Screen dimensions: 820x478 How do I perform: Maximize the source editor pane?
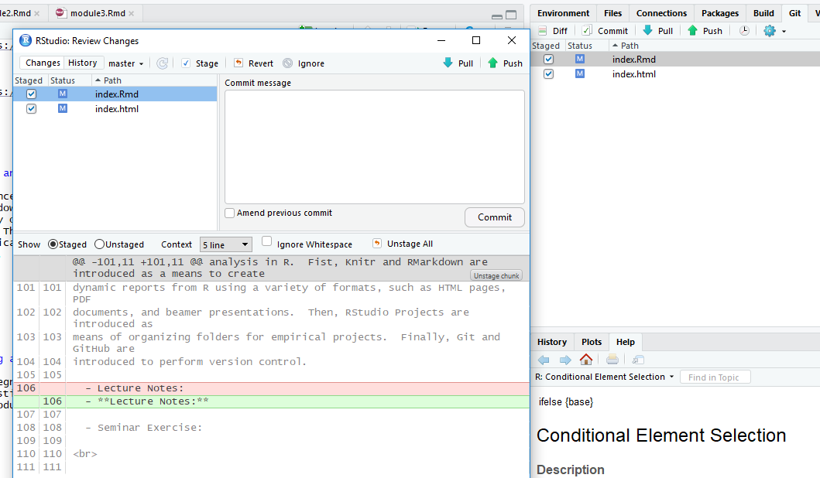coord(512,15)
